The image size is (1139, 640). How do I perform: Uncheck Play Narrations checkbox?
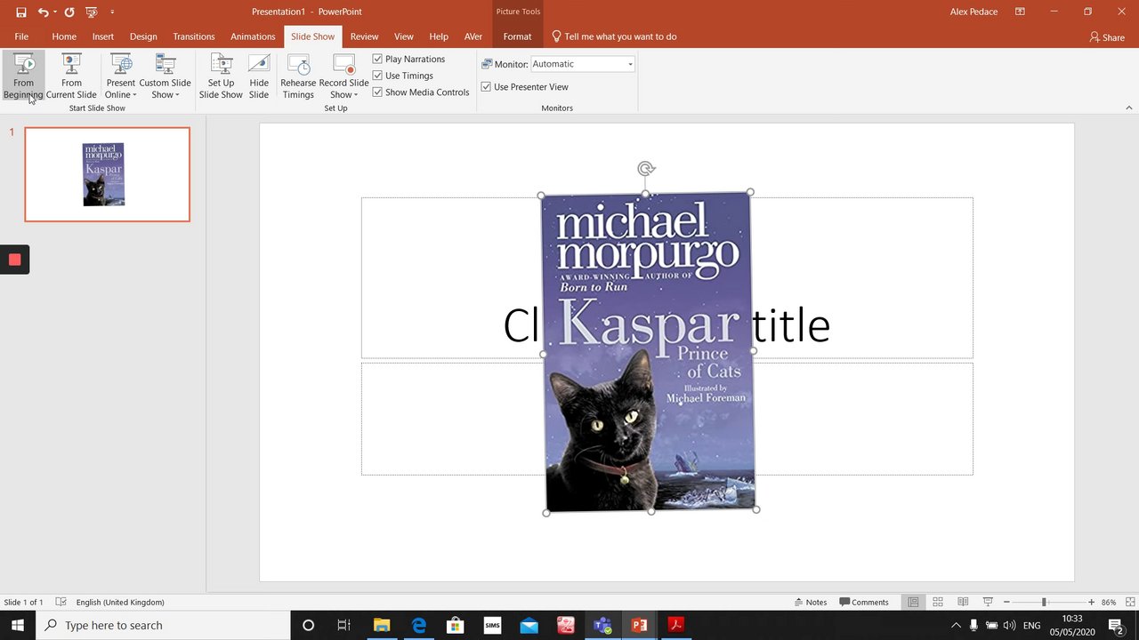[x=377, y=59]
